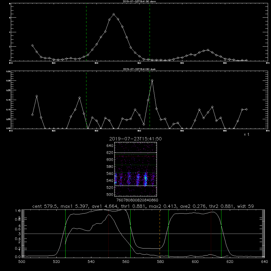Click x-axis label 620 on the bottom profile plot
Viewport: 271px width, 271px height.
[230, 262]
